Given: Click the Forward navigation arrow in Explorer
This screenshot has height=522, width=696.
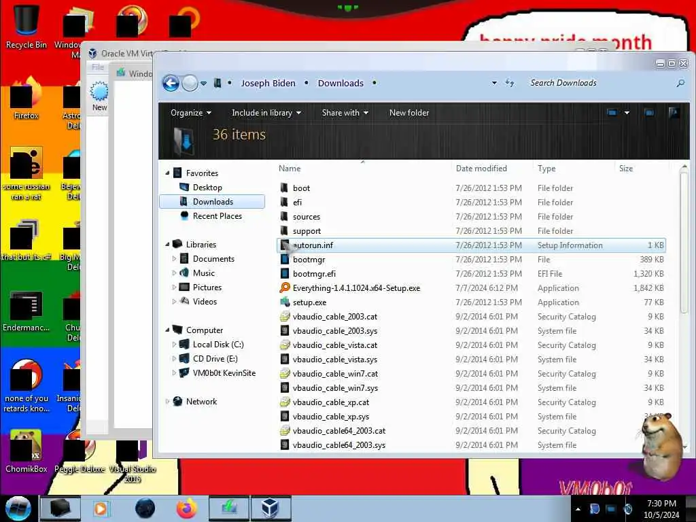Looking at the screenshot, I should [x=190, y=83].
